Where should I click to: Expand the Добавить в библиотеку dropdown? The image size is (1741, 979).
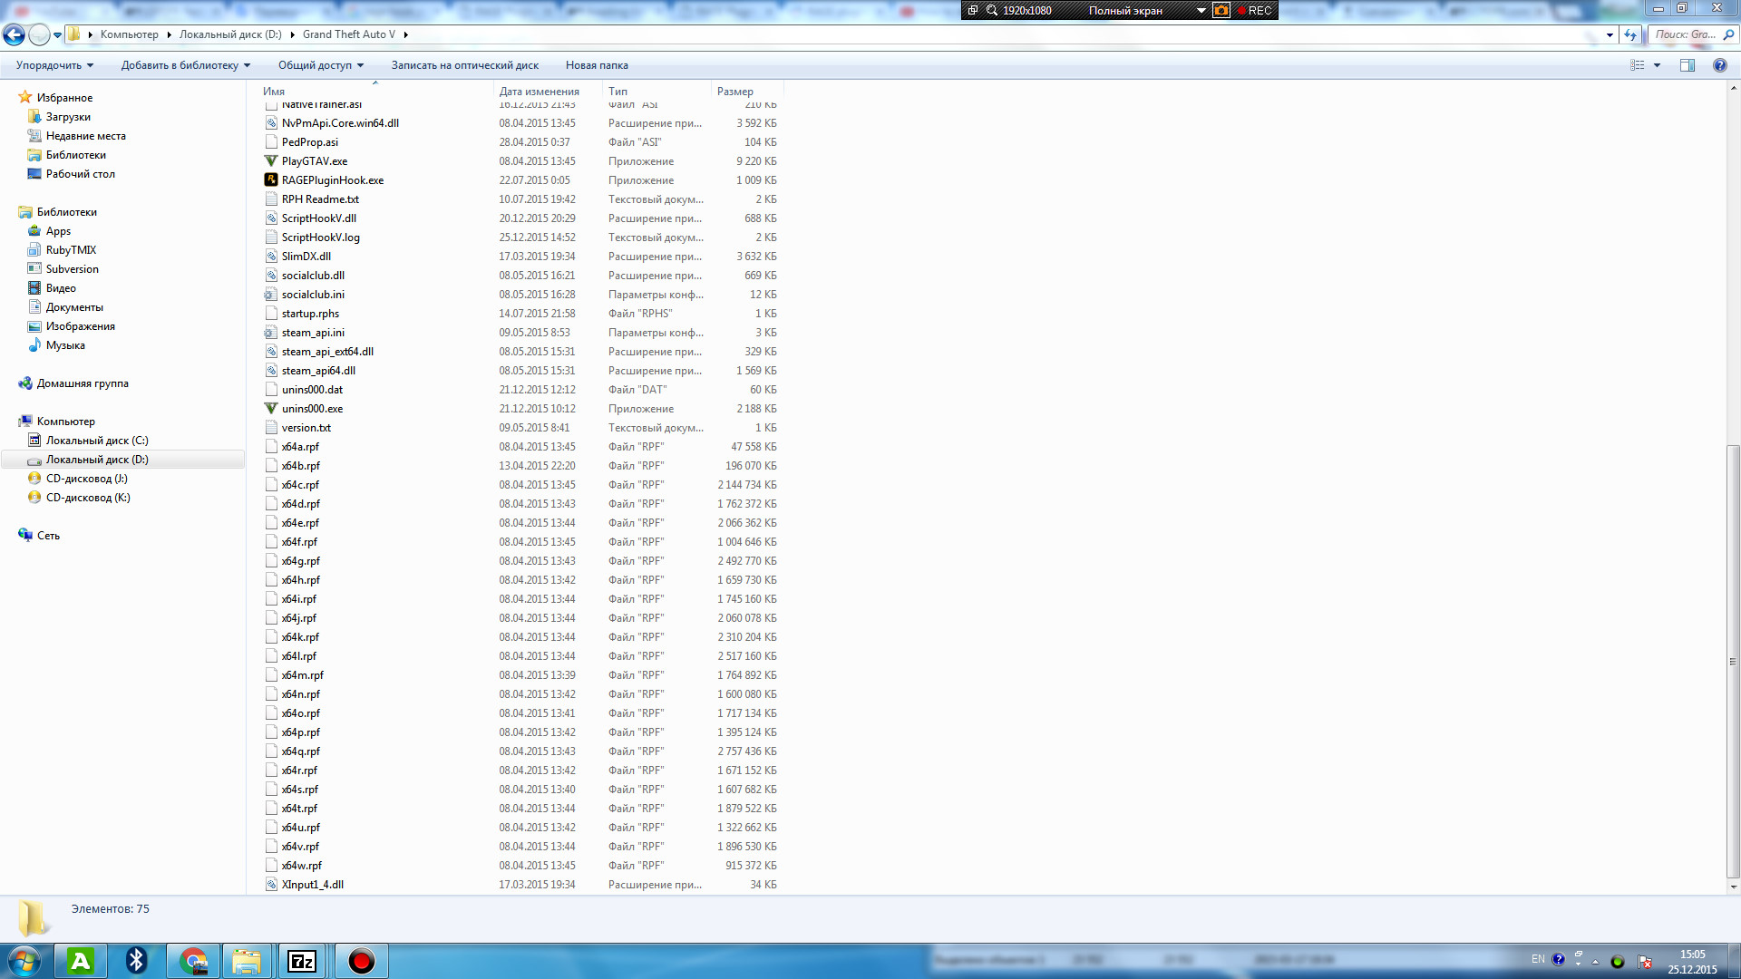click(x=185, y=65)
